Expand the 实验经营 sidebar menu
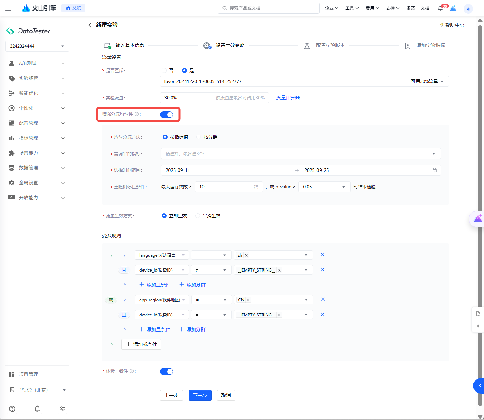Viewport: 484px width, 420px height. pyautogui.click(x=37, y=78)
